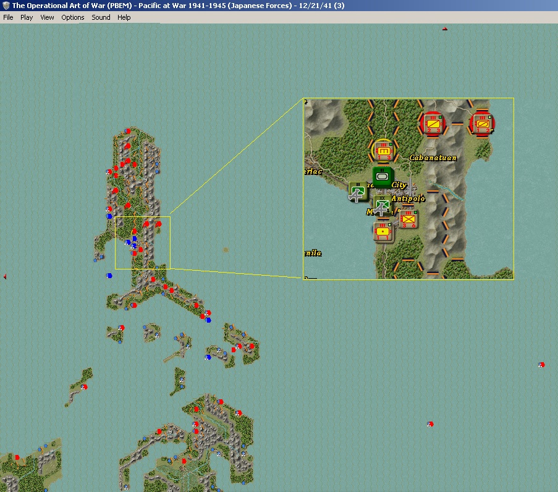
Task: Open the Options menu
Action: click(x=72, y=17)
